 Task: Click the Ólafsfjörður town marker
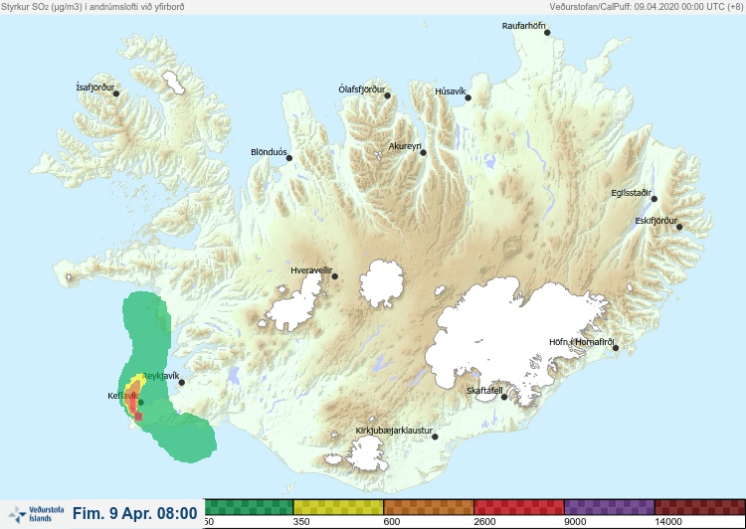pos(387,95)
